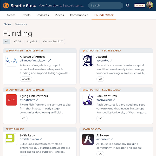Screen dimensions: 156x156
Task: Filter by Angels 7
Action: pos(32,41)
